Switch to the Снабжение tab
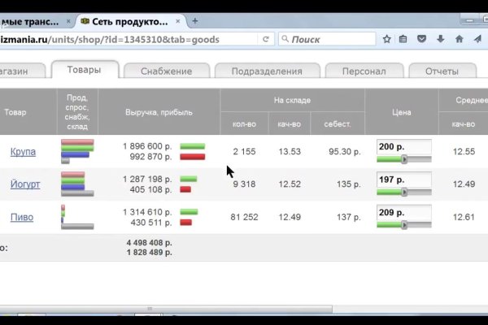This screenshot has height=325, width=488. tap(166, 71)
